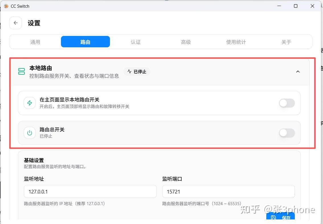Click the 监听端口 label
This screenshot has width=323, height=224.
pos(172,179)
